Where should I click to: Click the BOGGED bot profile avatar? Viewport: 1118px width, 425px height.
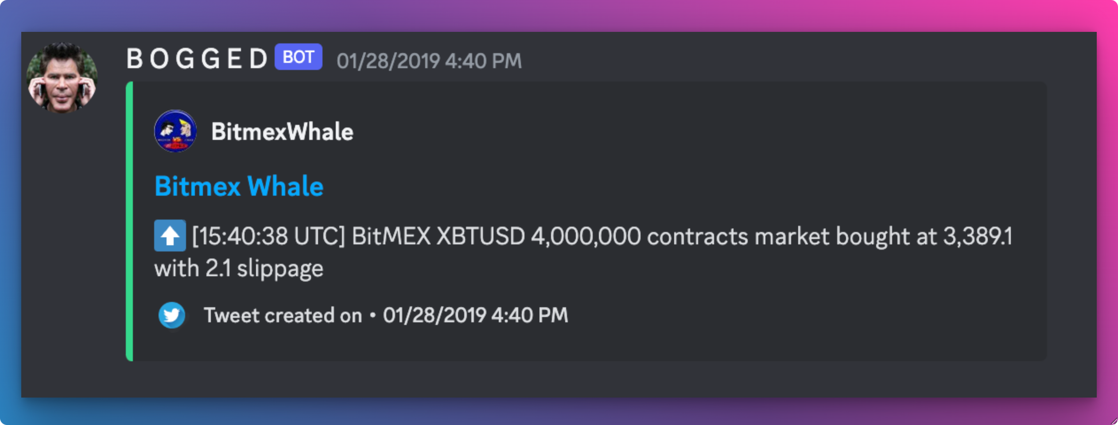[62, 78]
